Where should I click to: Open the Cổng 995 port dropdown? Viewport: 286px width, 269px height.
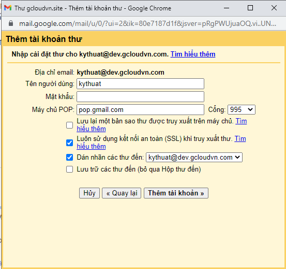242,110
